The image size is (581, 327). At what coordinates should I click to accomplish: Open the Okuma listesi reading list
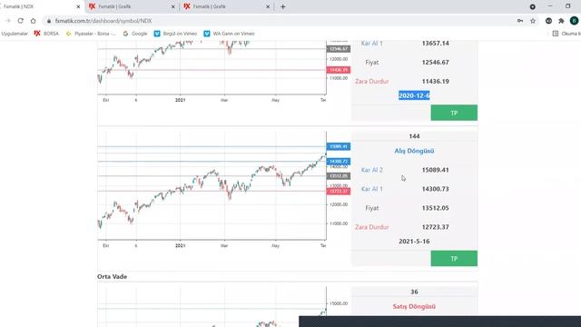[x=566, y=34]
